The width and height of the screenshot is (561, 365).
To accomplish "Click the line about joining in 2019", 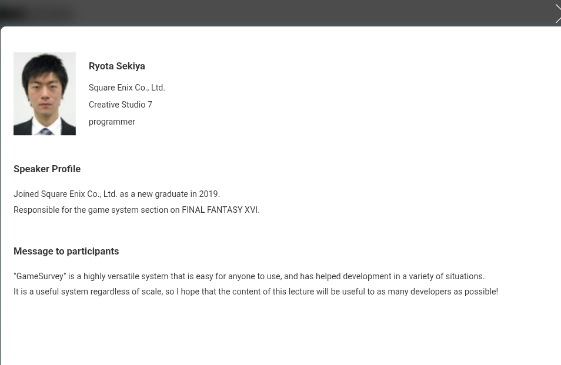I will [116, 194].
